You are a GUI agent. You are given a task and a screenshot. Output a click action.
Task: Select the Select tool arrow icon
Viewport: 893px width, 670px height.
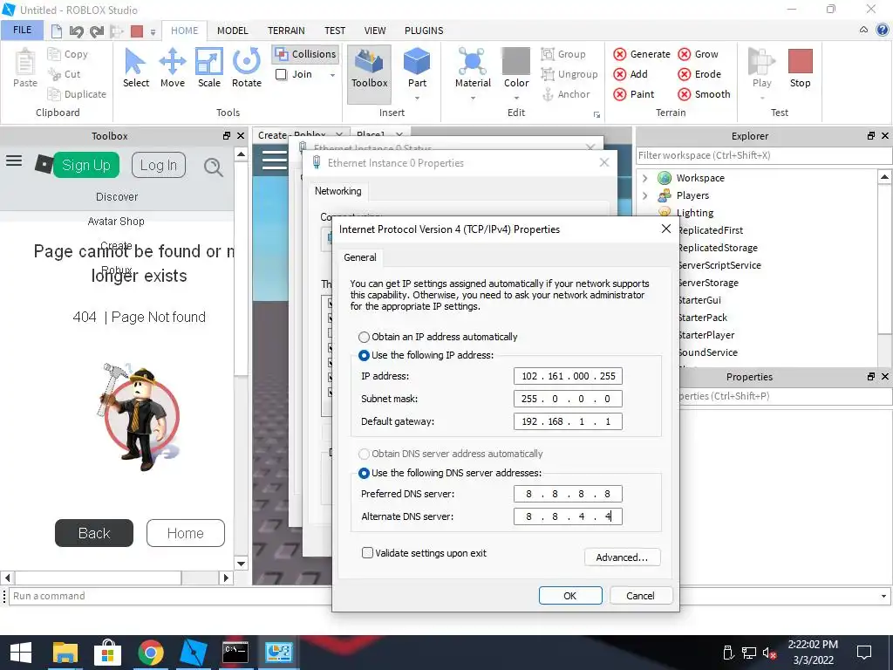click(135, 62)
